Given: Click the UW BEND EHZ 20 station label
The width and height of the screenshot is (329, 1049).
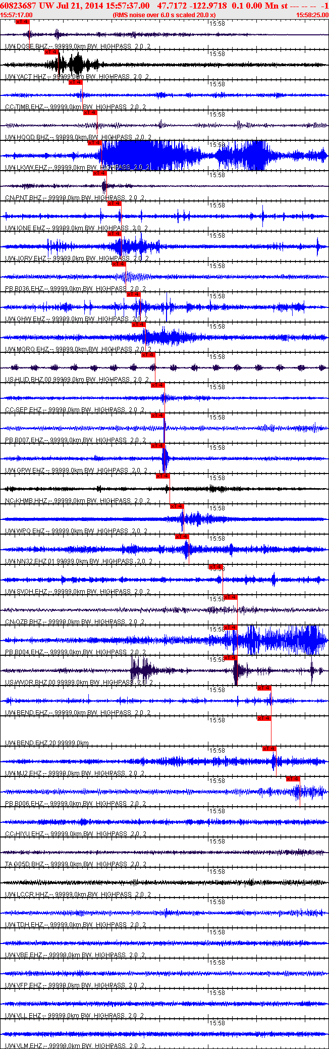Looking at the screenshot, I should click(31, 743).
